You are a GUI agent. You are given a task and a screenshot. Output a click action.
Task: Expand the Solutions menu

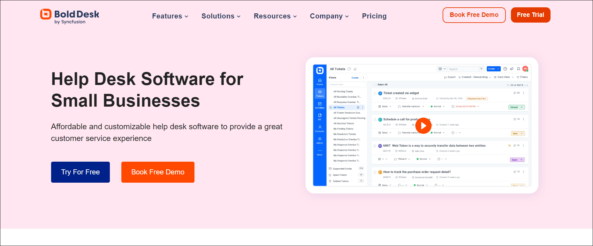point(221,16)
